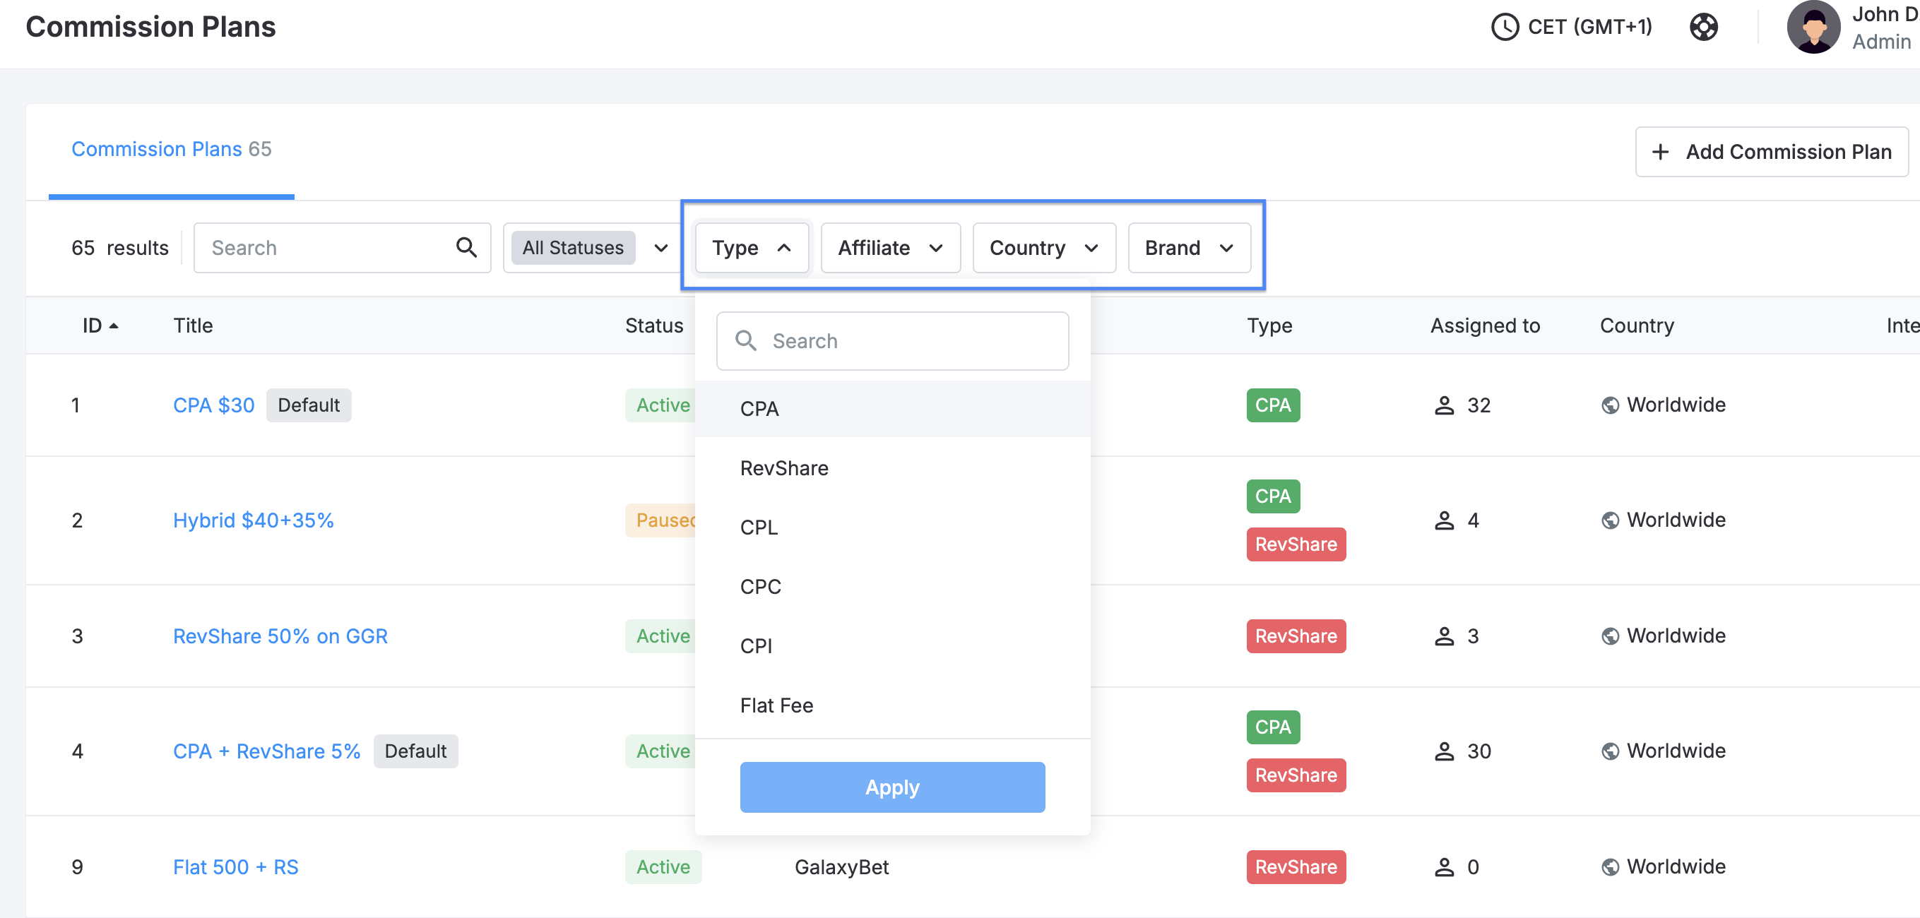Click the RevShare tag in Flat 500 + RS row
This screenshot has height=918, width=1920.
click(x=1296, y=866)
